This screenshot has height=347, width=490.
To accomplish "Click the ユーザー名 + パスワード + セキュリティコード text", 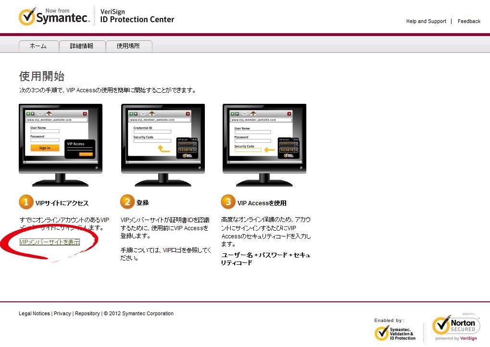I will 265,259.
